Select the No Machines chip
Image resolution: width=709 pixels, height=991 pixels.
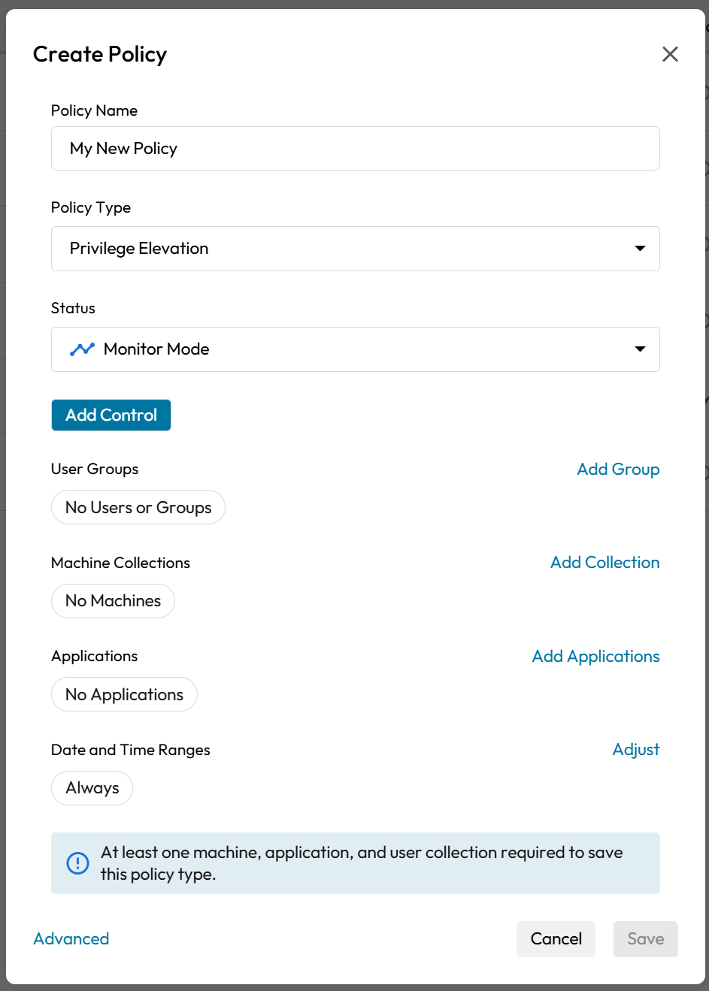pos(113,601)
